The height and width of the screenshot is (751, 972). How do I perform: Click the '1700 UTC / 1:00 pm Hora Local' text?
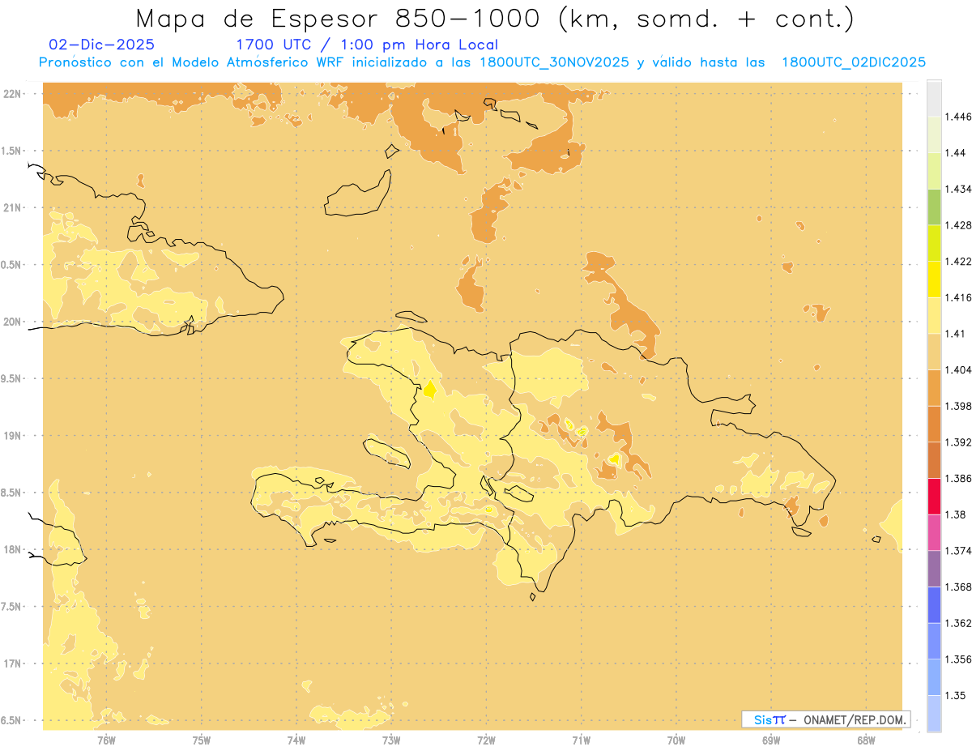coord(366,45)
